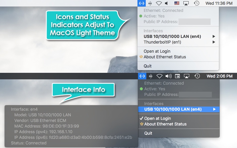Click the volume speaker icon in dark menu bar
Screen dimensions: 237x148
pyautogui.click(x=168, y=76)
